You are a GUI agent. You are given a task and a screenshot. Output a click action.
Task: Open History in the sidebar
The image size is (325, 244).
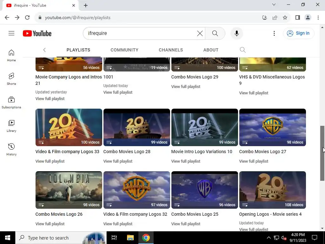pos(11,149)
